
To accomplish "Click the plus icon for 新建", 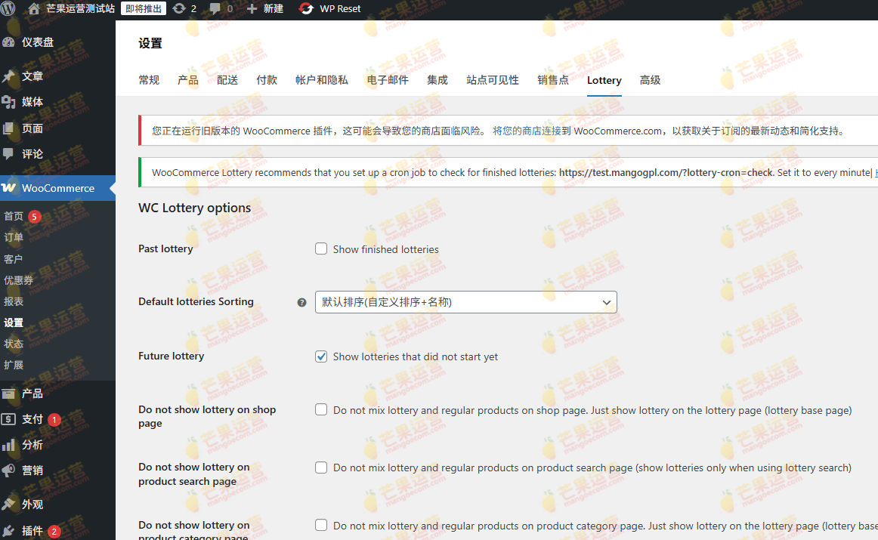I will 252,8.
